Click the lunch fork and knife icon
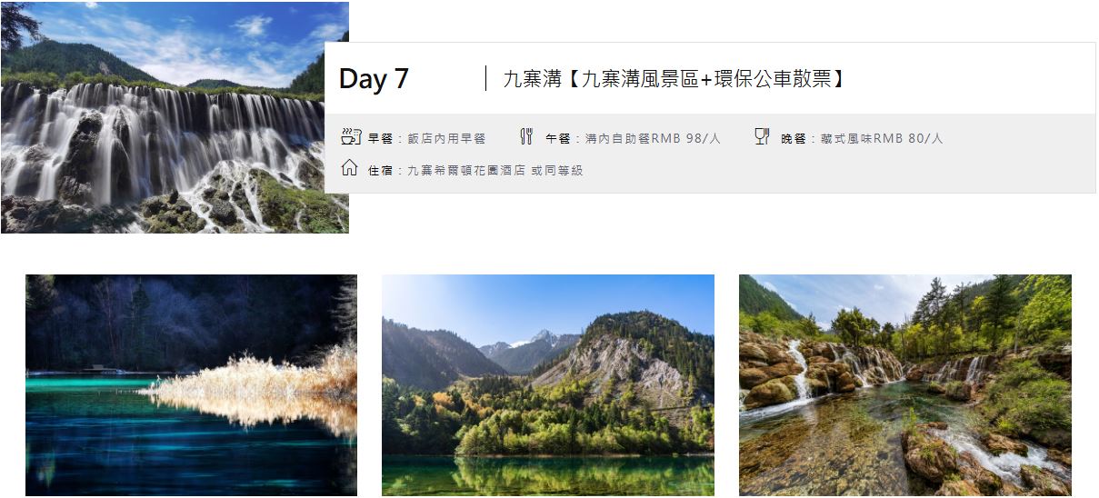1099x498 pixels. point(526,137)
